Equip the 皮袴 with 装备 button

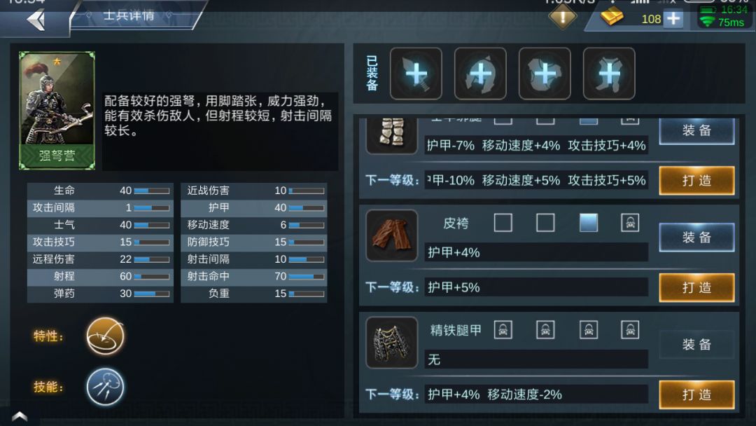pos(696,238)
